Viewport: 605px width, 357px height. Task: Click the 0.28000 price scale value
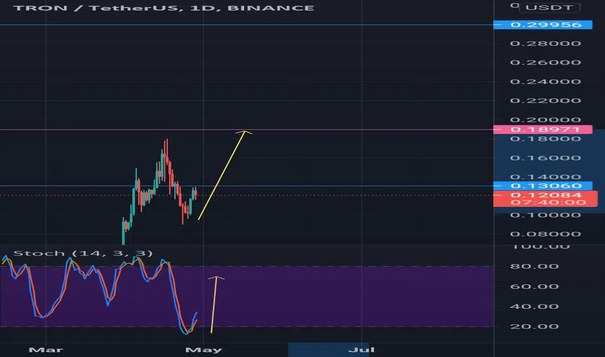545,43
